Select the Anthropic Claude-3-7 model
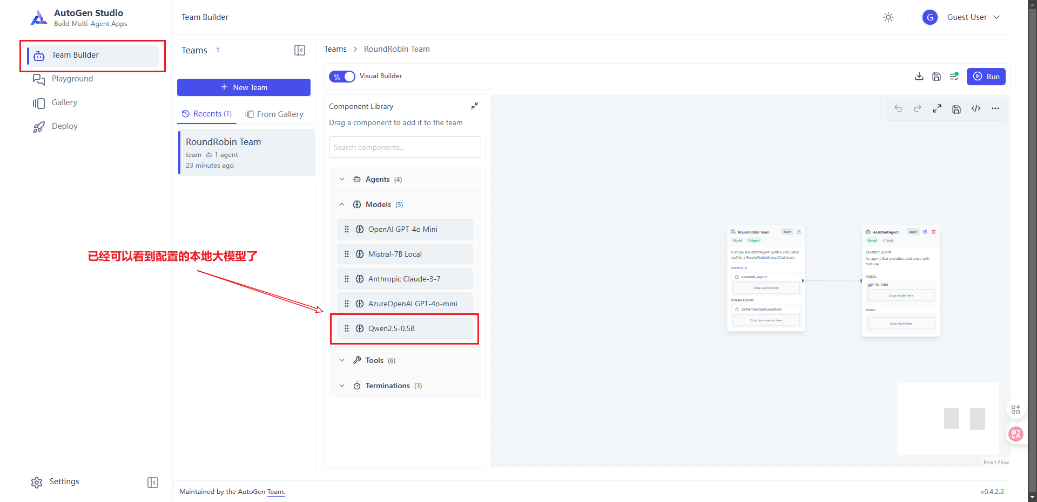Viewport: 1037px width, 502px height. [x=405, y=279]
